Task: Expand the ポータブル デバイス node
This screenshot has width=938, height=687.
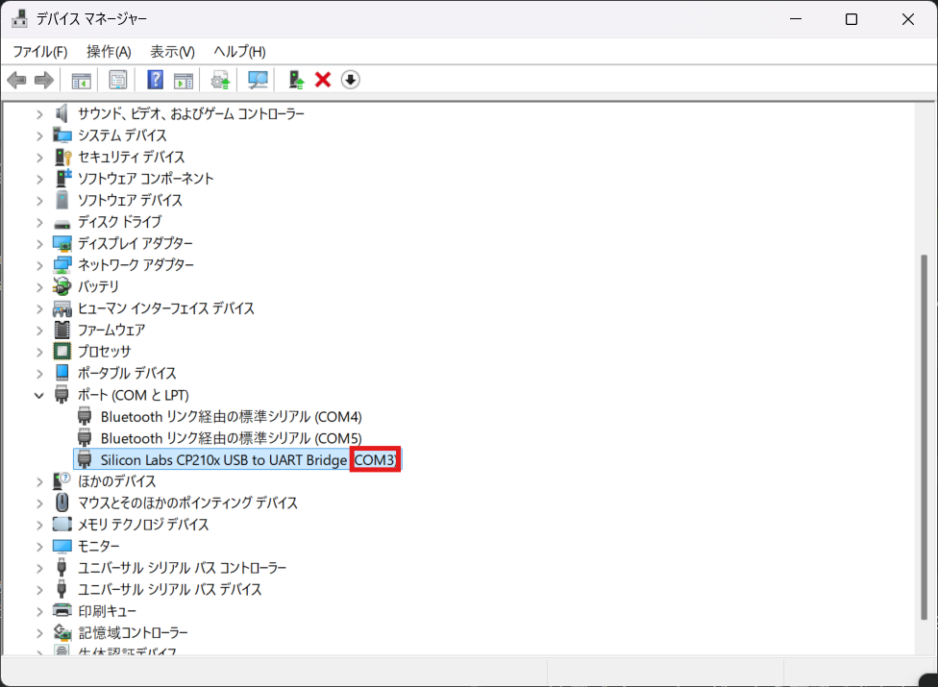Action: (x=39, y=374)
